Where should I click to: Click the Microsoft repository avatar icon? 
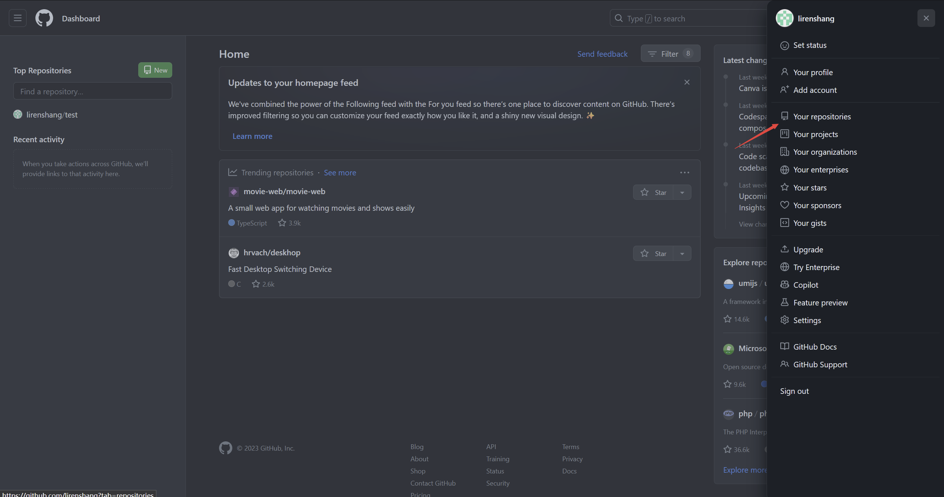click(x=728, y=349)
